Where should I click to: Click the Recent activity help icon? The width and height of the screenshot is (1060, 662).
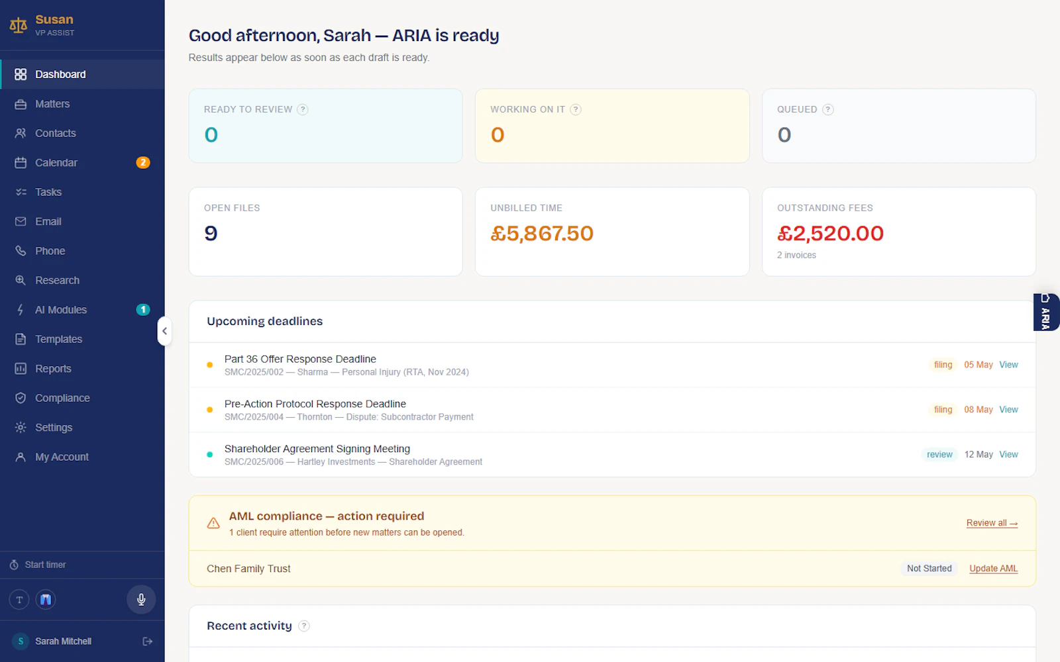click(304, 626)
